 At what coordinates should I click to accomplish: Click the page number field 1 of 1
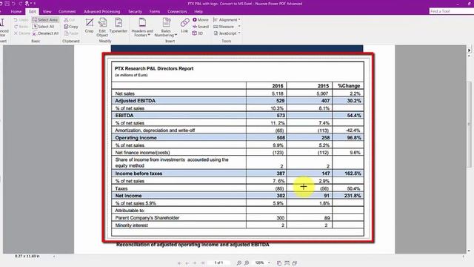pyautogui.click(x=219, y=263)
